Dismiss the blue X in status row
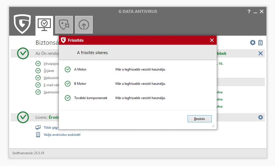The image size is (275, 166). (260, 54)
